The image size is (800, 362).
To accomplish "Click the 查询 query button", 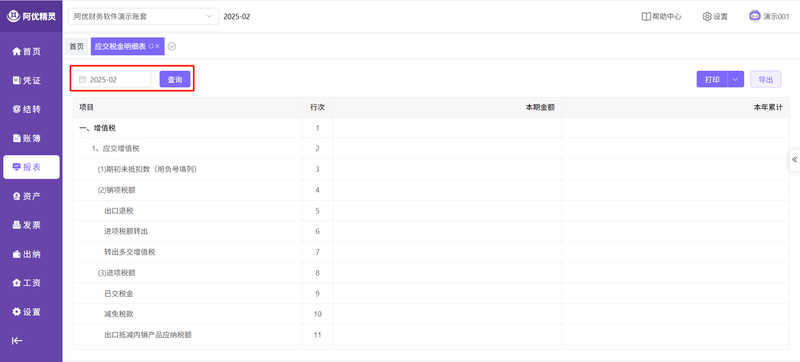I will click(175, 79).
